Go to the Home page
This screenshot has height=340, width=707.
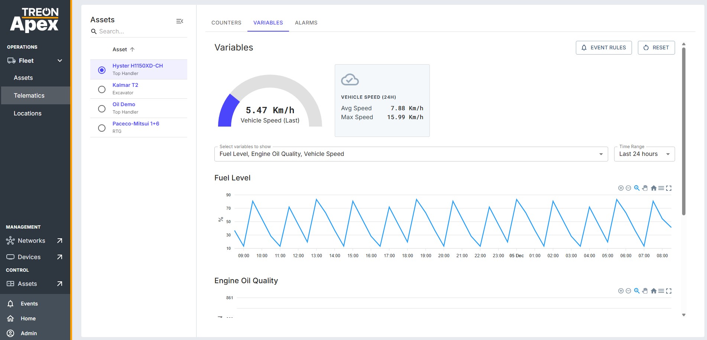coord(28,318)
